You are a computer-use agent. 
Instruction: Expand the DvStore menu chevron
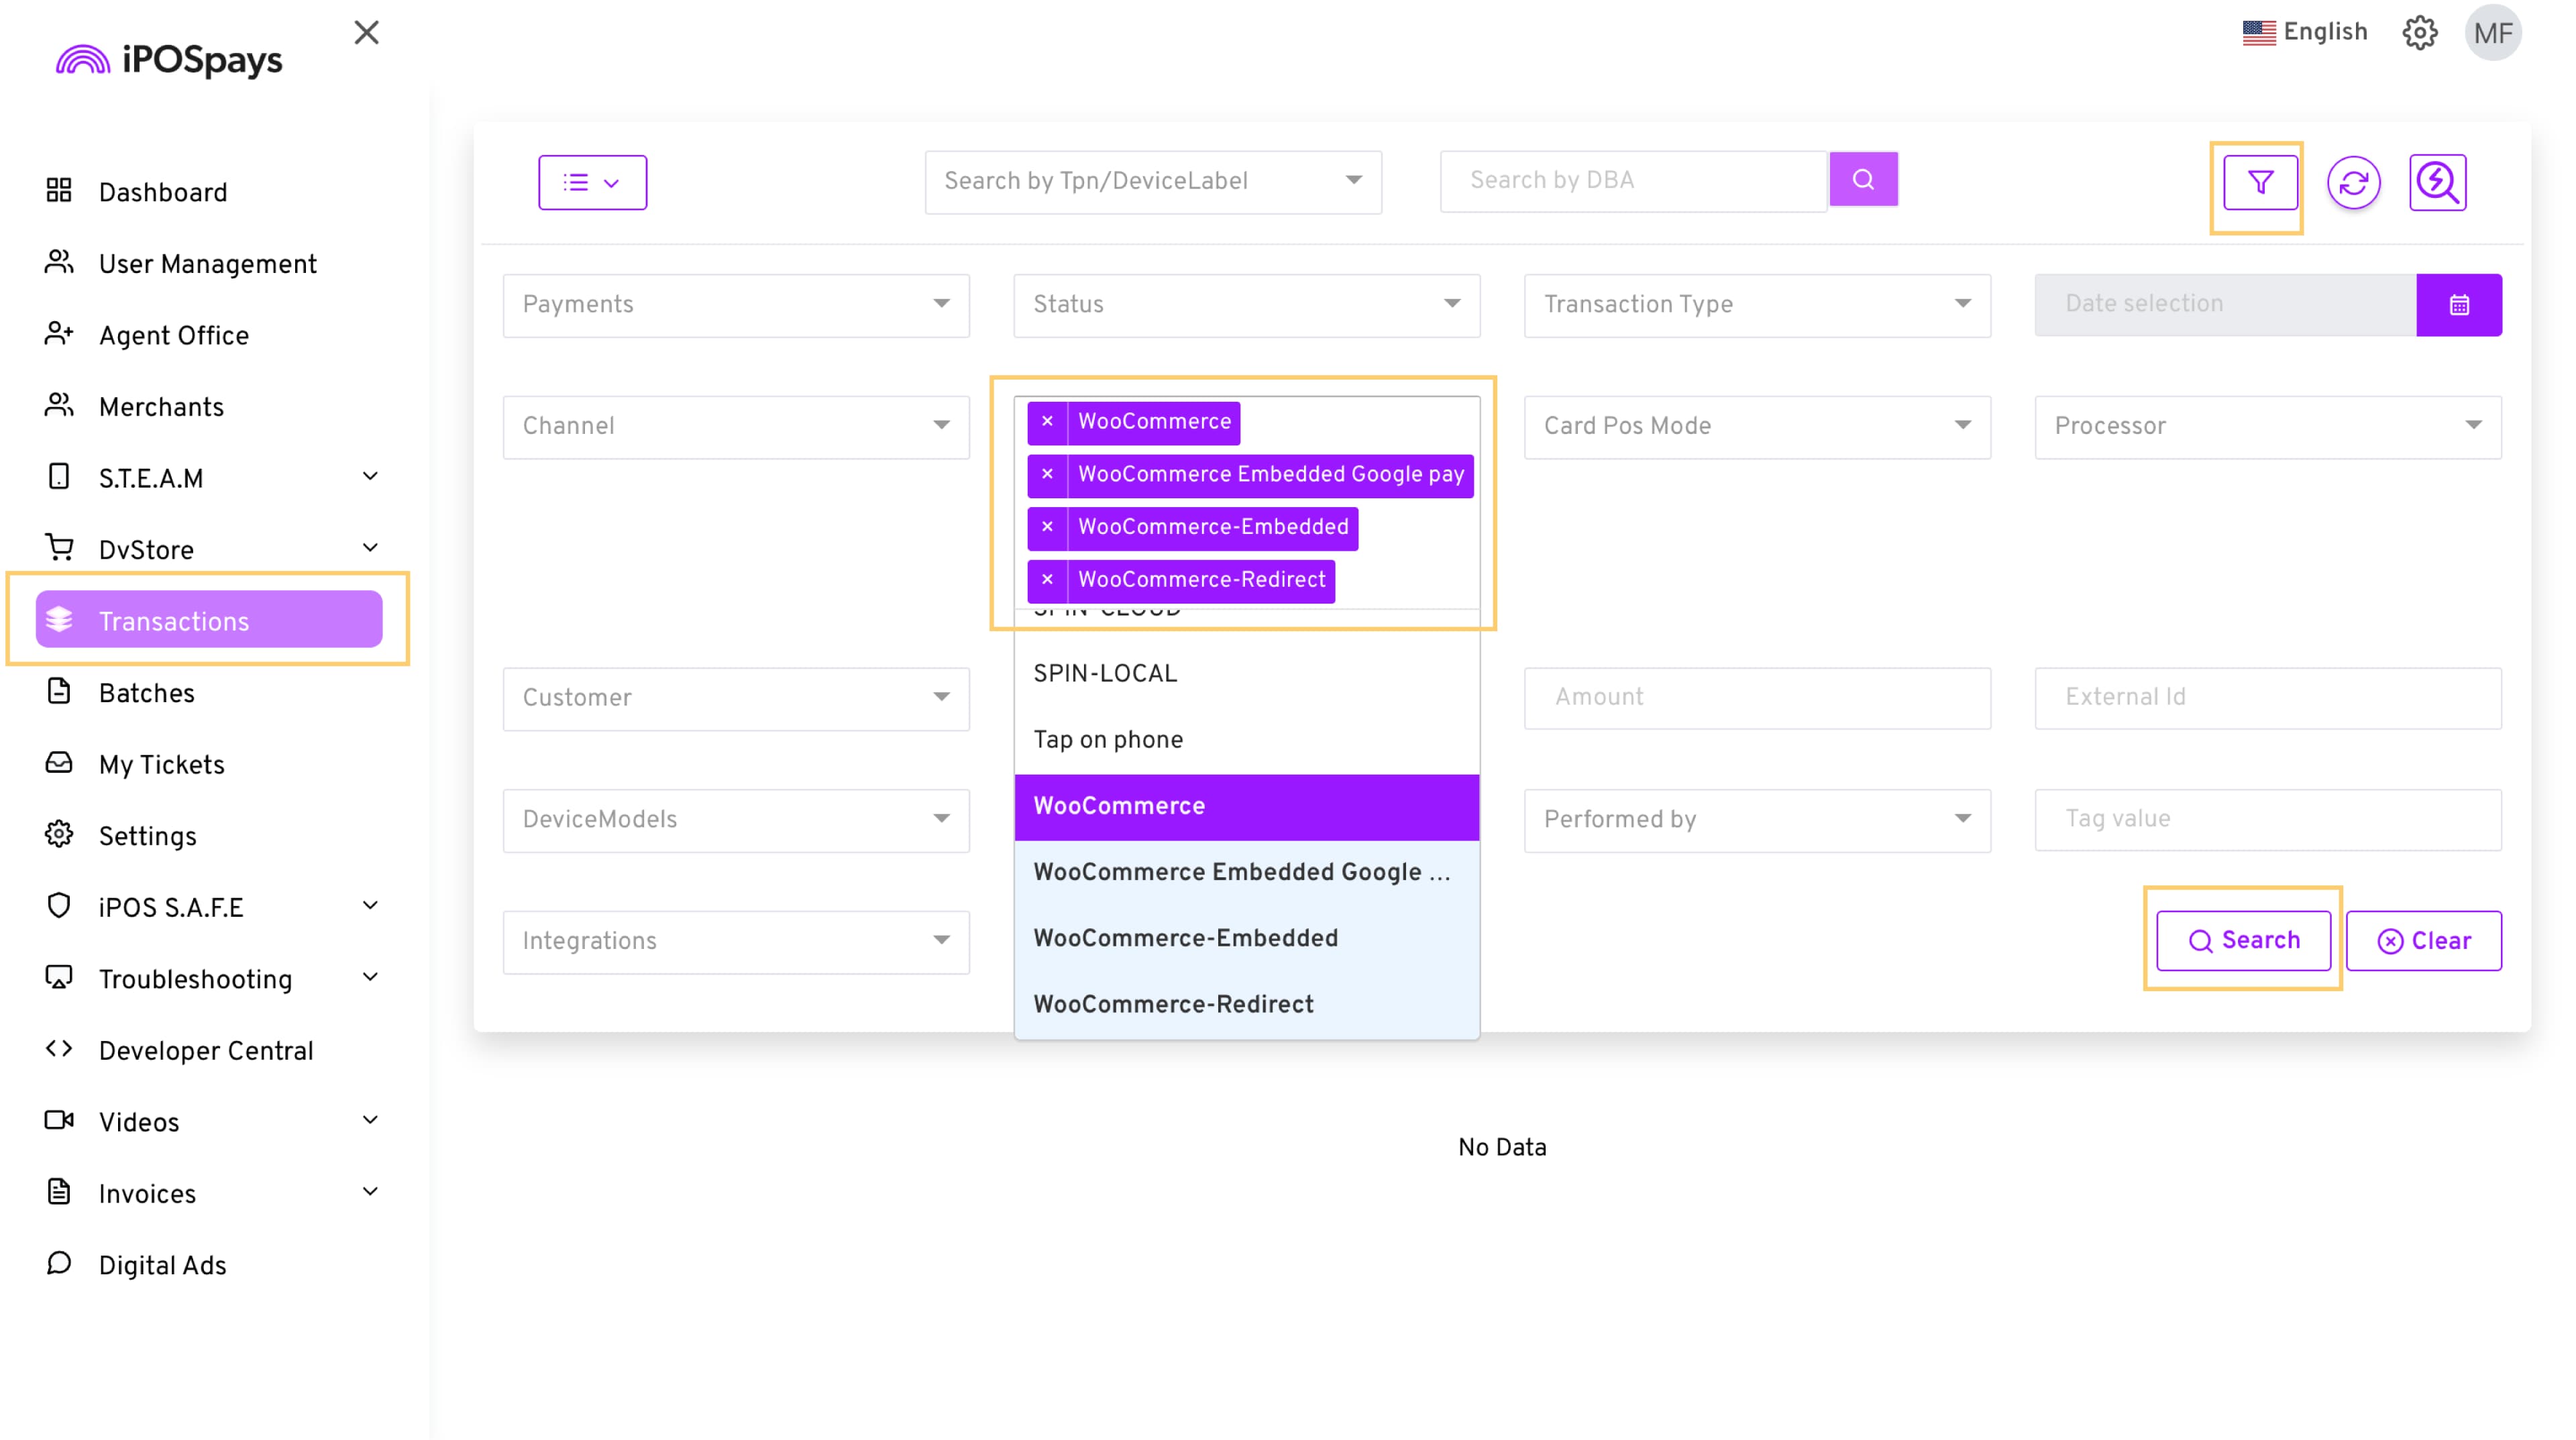click(370, 548)
